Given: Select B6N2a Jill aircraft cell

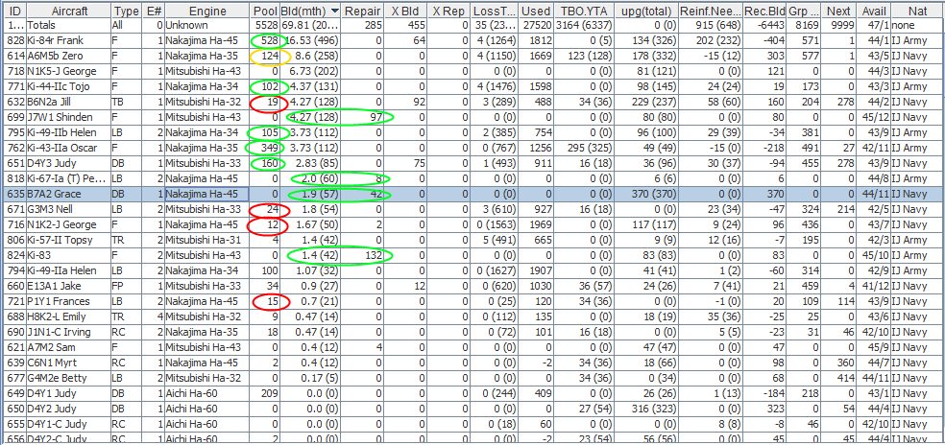Looking at the screenshot, I should point(69,103).
